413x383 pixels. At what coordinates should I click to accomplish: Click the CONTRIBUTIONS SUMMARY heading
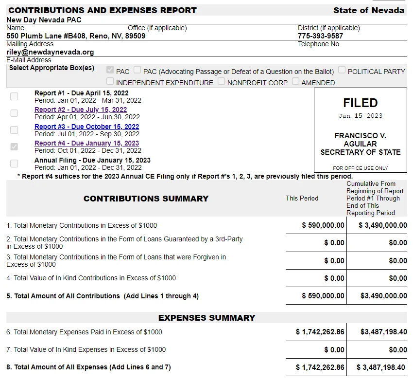(146, 199)
